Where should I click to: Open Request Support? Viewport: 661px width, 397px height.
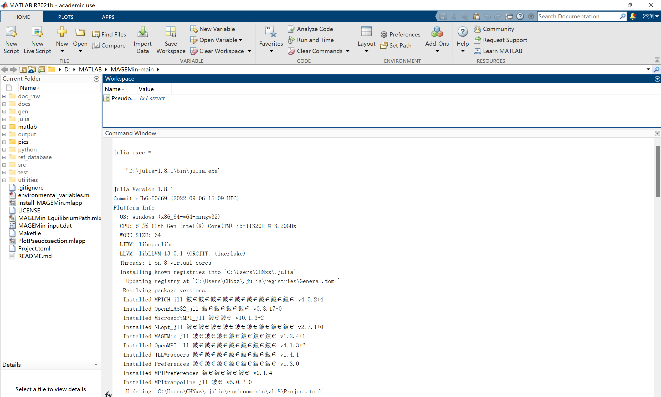tap(504, 40)
